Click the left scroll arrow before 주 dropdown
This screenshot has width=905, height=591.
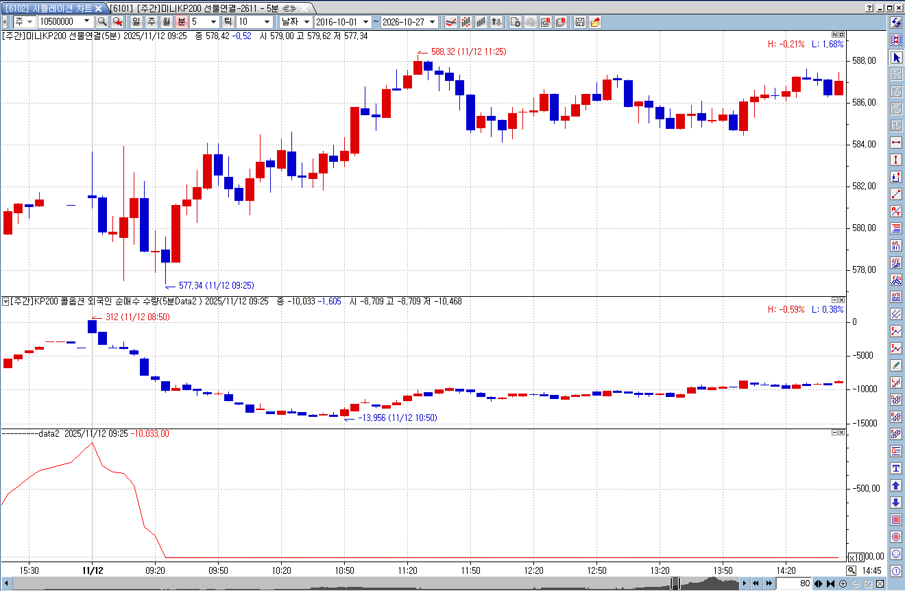point(6,22)
